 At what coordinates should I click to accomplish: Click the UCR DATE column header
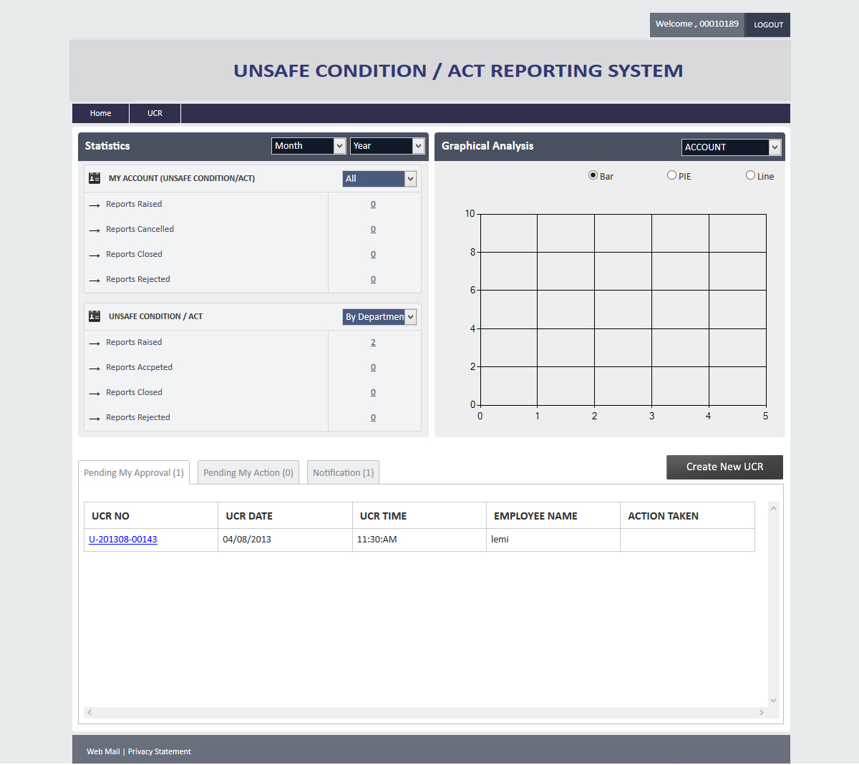285,516
